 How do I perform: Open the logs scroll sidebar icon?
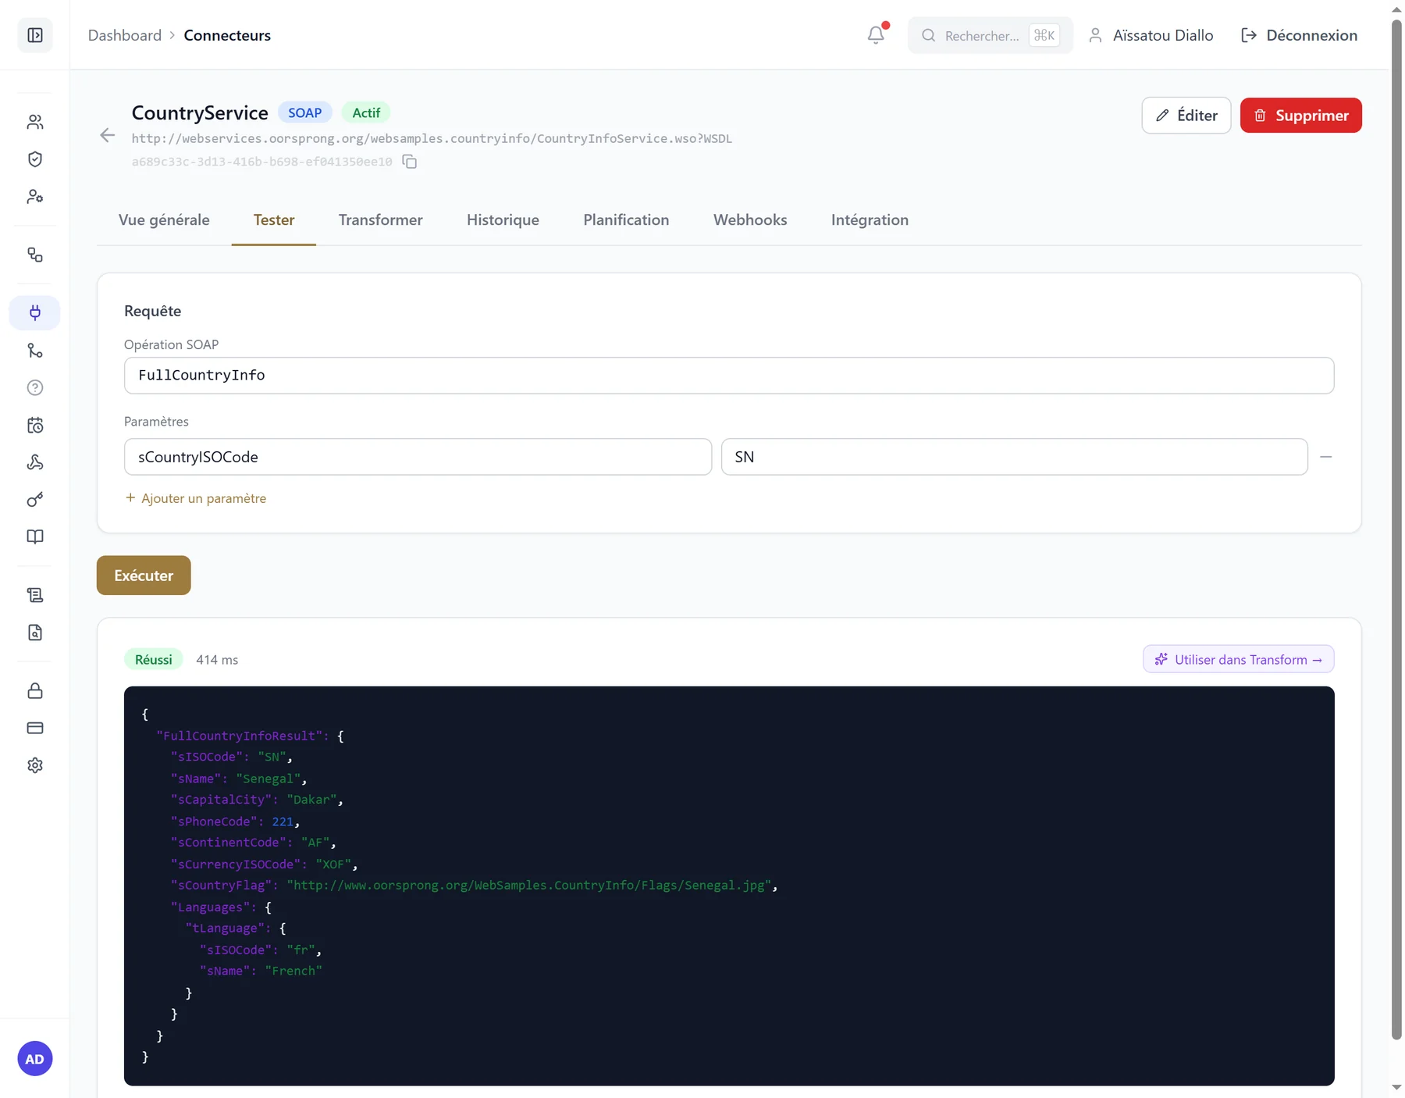pos(35,595)
